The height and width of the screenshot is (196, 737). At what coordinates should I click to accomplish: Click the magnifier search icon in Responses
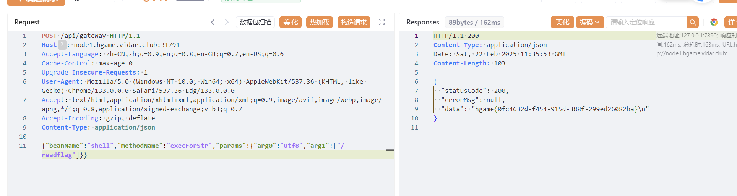[693, 22]
